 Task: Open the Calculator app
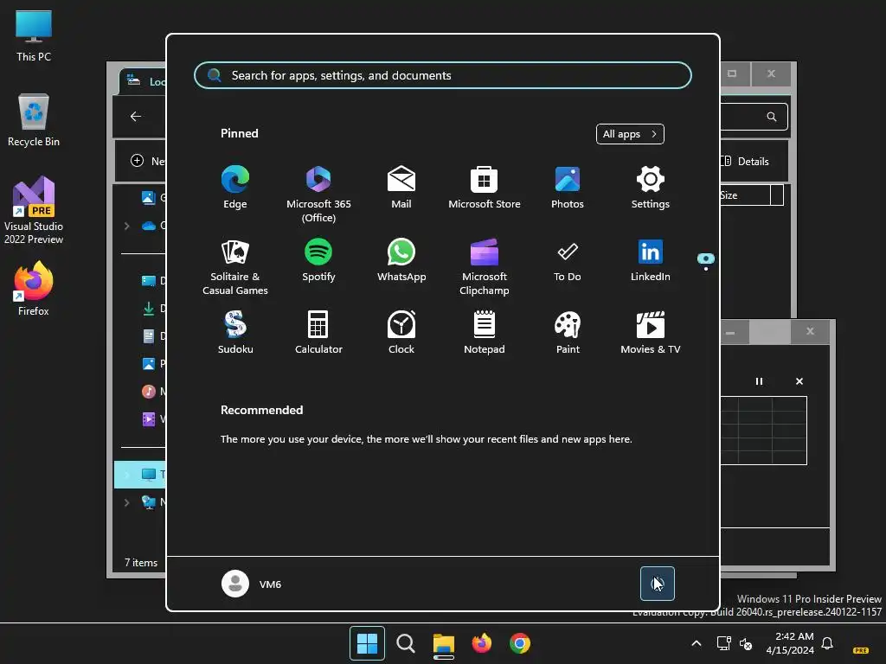[x=318, y=332]
